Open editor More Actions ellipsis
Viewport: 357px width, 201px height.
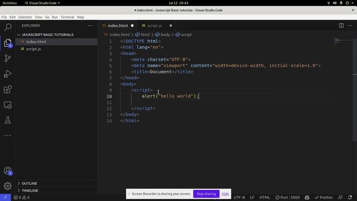[350, 26]
